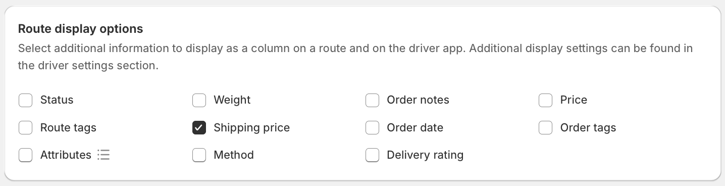Click the 'Delivery rating' label text
Viewport: 725px width, 186px height.
click(425, 155)
